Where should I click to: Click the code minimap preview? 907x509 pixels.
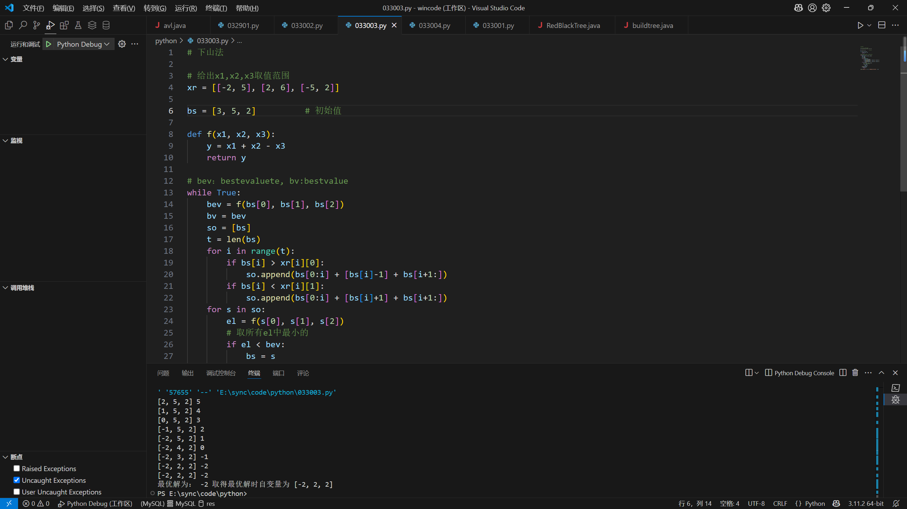(869, 58)
